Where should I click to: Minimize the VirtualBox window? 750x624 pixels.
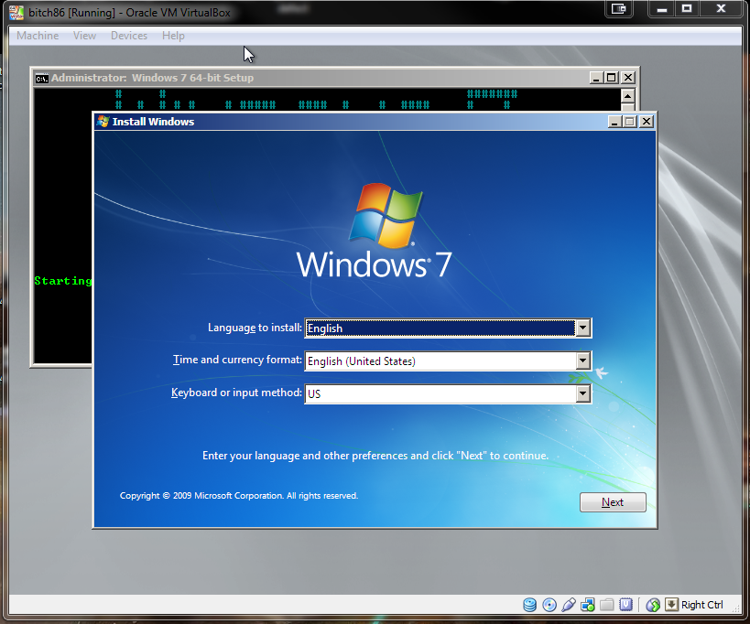(662, 8)
